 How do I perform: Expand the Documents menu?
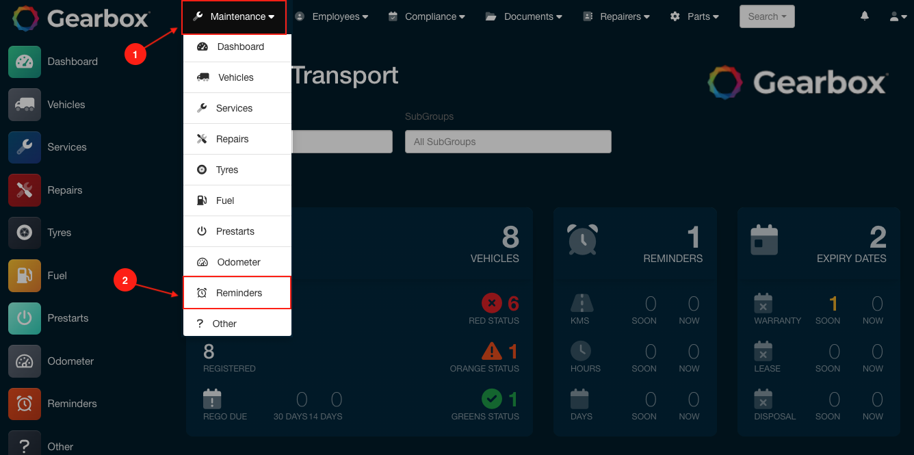point(524,16)
